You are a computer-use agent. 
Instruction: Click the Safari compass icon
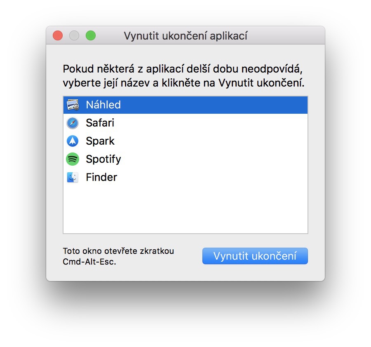click(x=73, y=123)
